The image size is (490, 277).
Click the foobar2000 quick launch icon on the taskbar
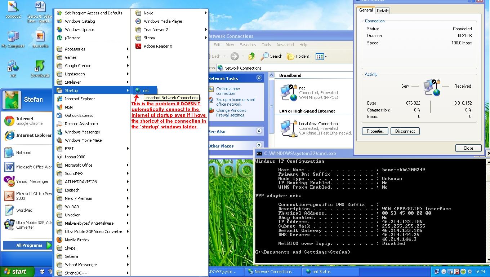click(42, 272)
